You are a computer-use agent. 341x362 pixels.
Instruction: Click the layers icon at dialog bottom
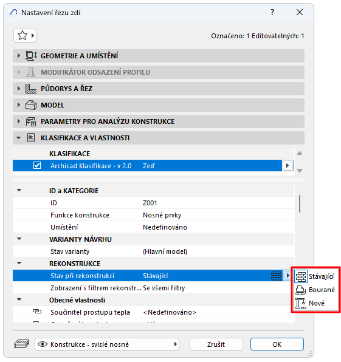pyautogui.click(x=21, y=344)
